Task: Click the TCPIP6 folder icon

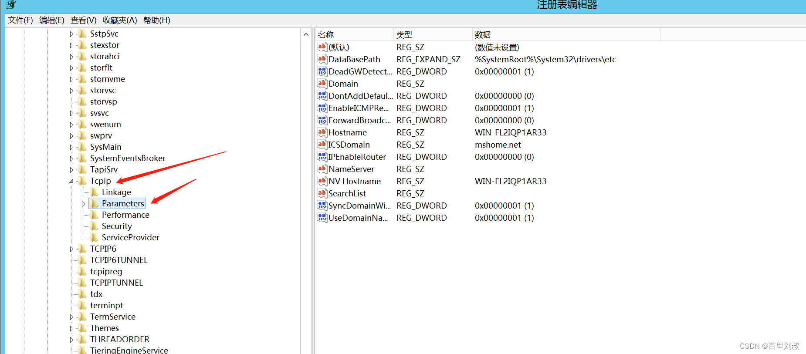Action: pyautogui.click(x=82, y=249)
